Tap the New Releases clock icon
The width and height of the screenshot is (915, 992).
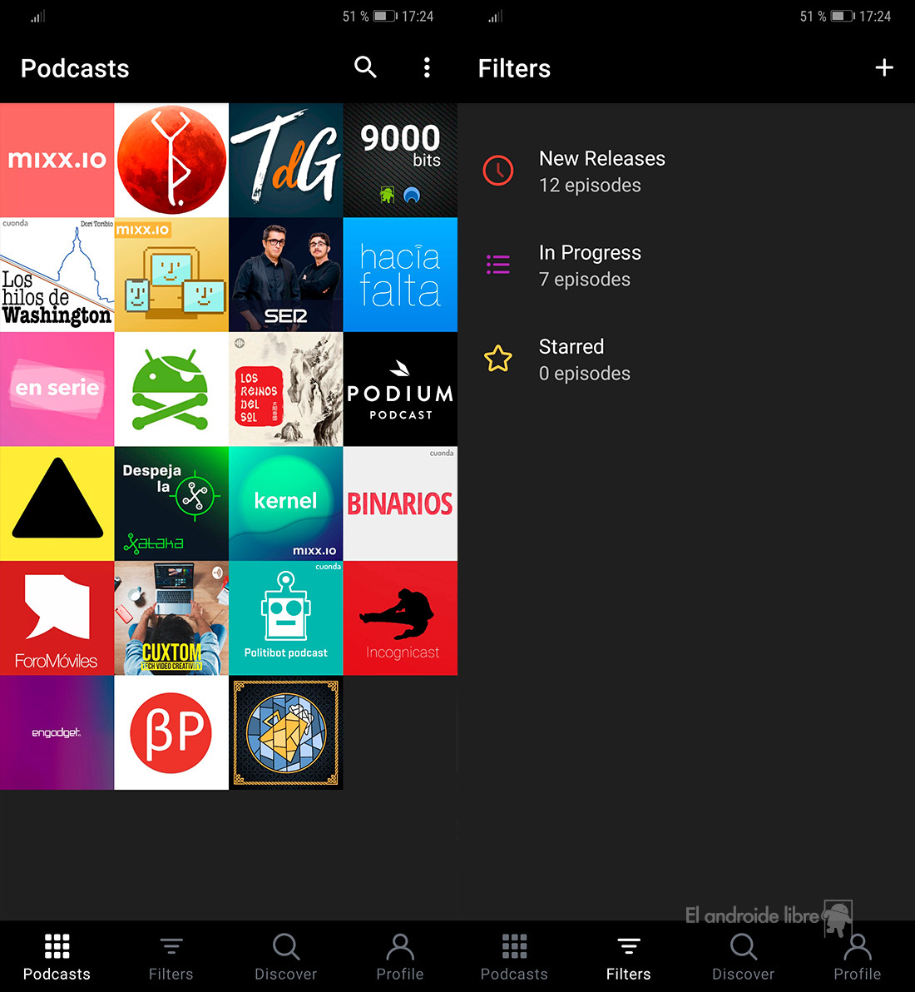click(x=497, y=171)
